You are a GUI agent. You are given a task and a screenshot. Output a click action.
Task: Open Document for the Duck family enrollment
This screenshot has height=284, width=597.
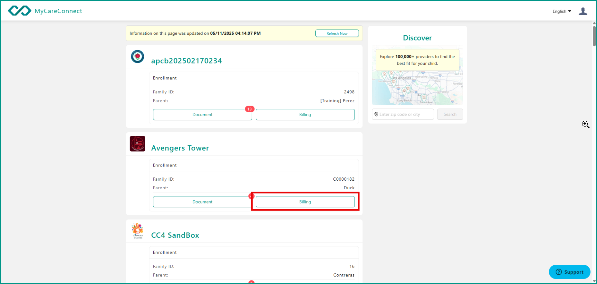202,202
